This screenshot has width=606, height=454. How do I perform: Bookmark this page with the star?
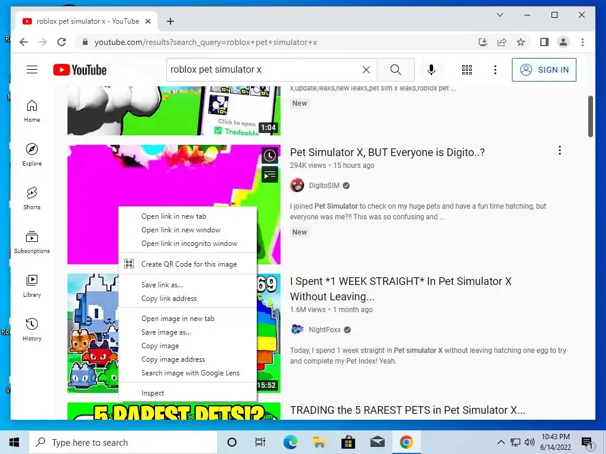521,42
